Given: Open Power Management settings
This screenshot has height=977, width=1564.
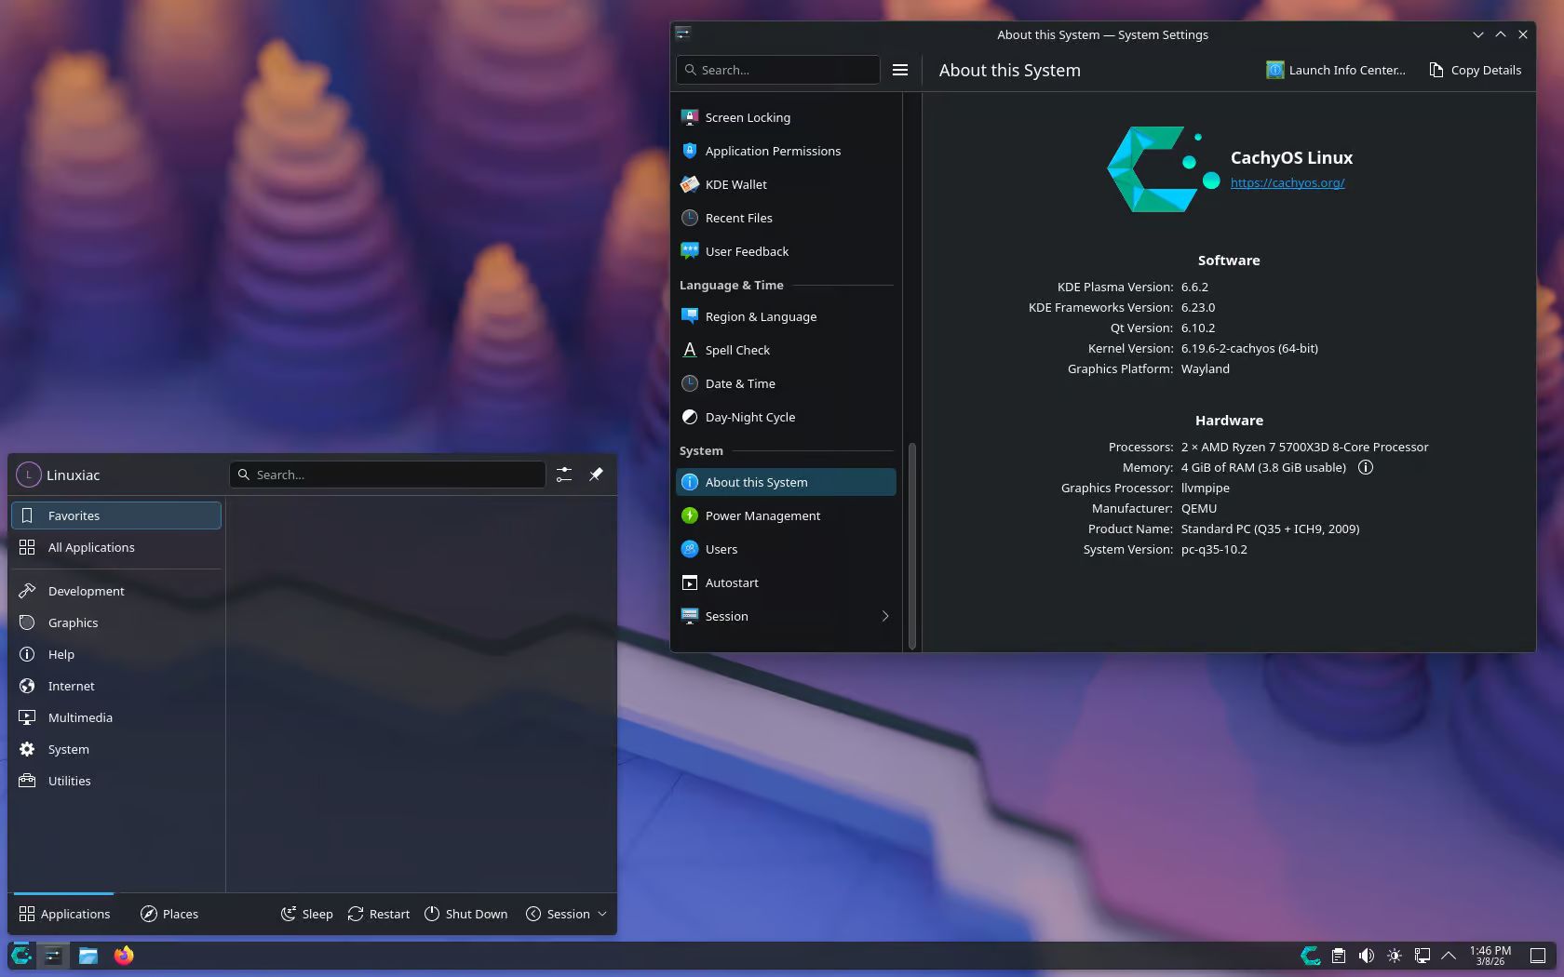Looking at the screenshot, I should coord(762,515).
